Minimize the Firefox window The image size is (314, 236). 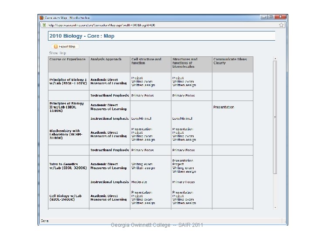coord(264,17)
